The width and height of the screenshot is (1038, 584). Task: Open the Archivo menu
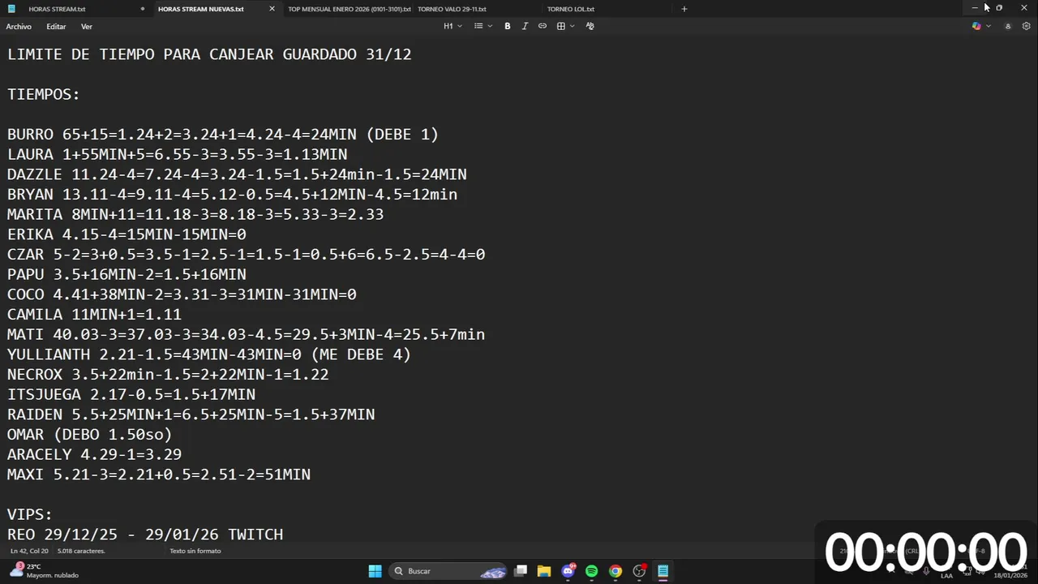click(x=19, y=27)
